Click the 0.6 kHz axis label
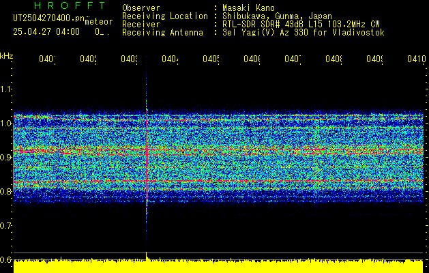The width and height of the screenshot is (429, 273). click(6, 259)
